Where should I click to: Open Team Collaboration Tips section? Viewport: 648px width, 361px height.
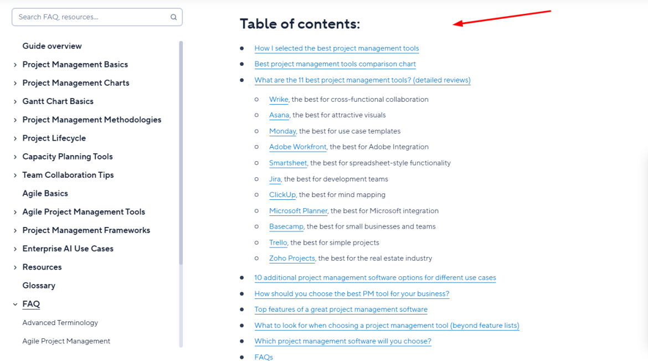coord(68,175)
